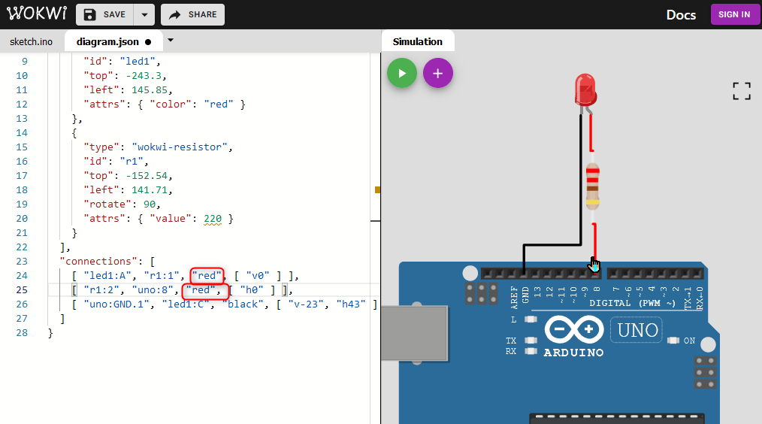The width and height of the screenshot is (762, 424).
Task: Open the Docs link
Action: point(681,15)
